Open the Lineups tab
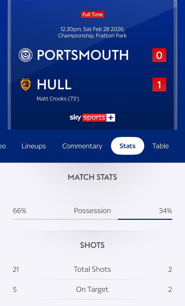 pos(34,146)
